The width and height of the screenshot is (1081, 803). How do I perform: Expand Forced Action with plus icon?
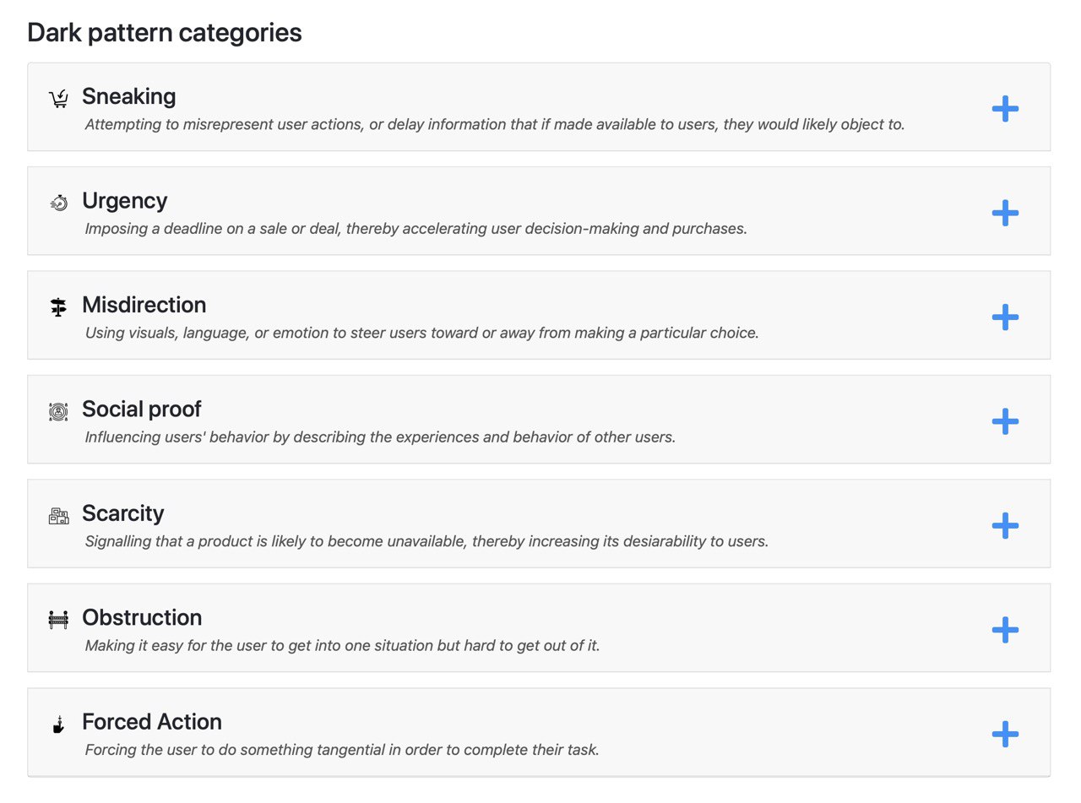(1005, 734)
